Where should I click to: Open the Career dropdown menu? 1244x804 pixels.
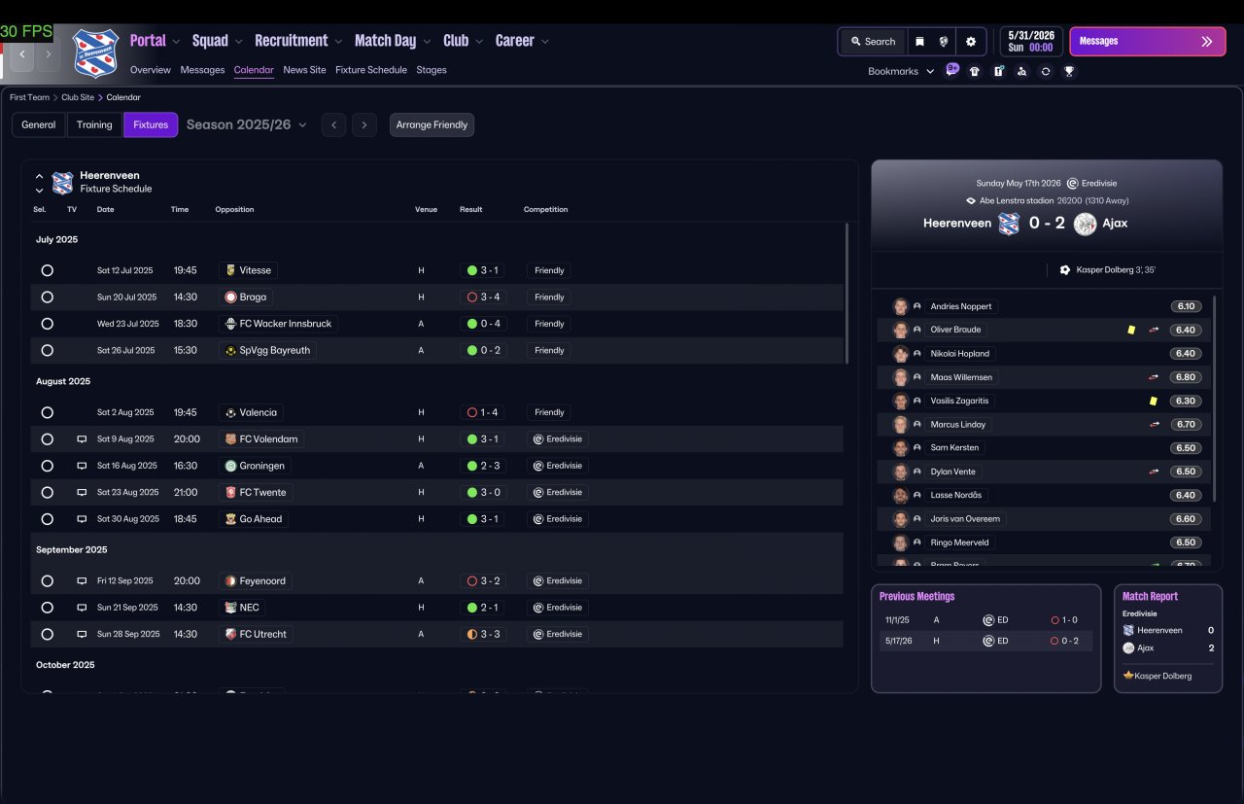click(522, 41)
